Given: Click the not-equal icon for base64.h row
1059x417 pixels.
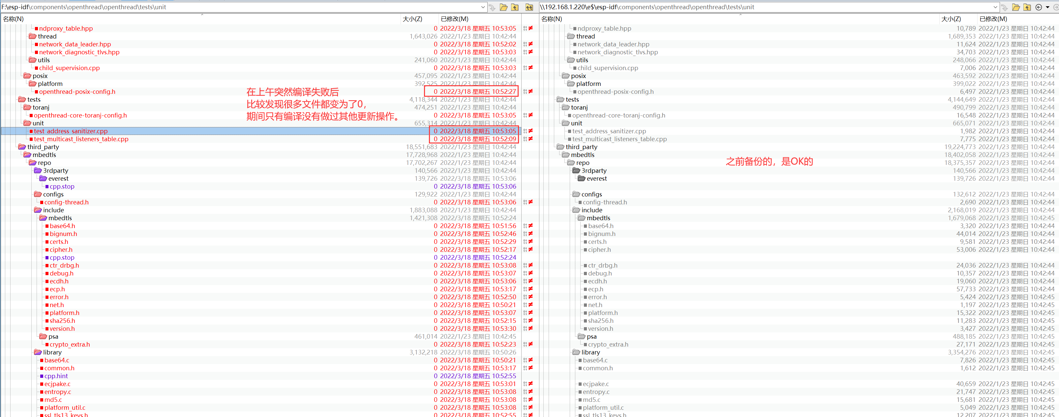Looking at the screenshot, I should [x=531, y=226].
